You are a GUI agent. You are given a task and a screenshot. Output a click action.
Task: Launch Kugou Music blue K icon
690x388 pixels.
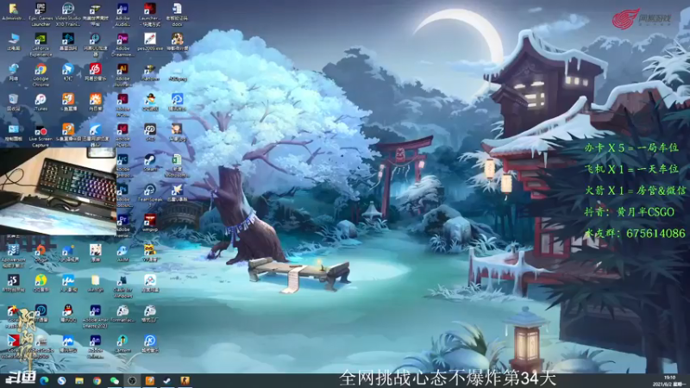point(149,343)
